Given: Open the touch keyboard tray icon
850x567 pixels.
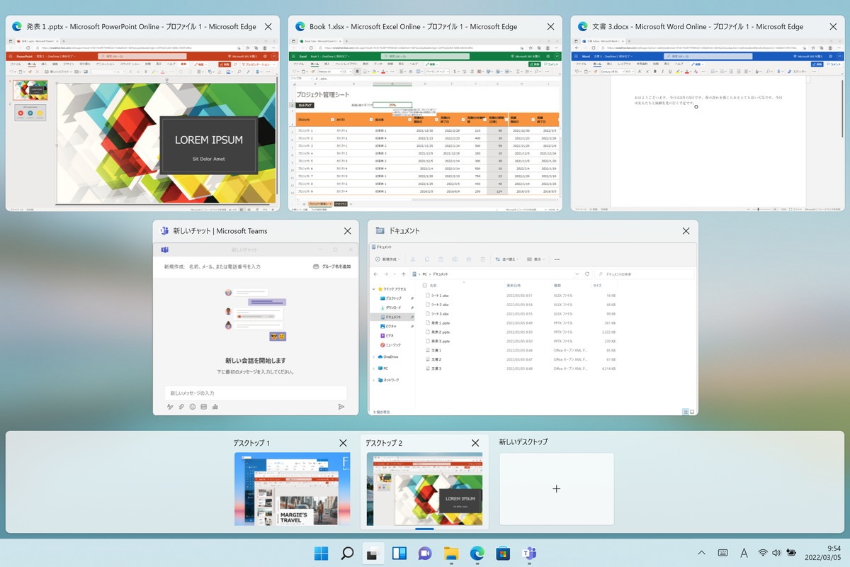Looking at the screenshot, I should tap(723, 553).
